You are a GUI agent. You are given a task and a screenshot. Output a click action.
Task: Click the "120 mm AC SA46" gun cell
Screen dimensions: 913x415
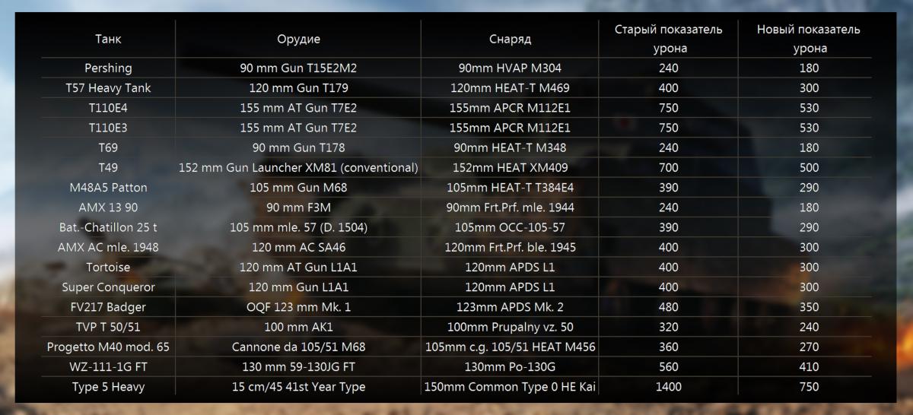coord(298,247)
